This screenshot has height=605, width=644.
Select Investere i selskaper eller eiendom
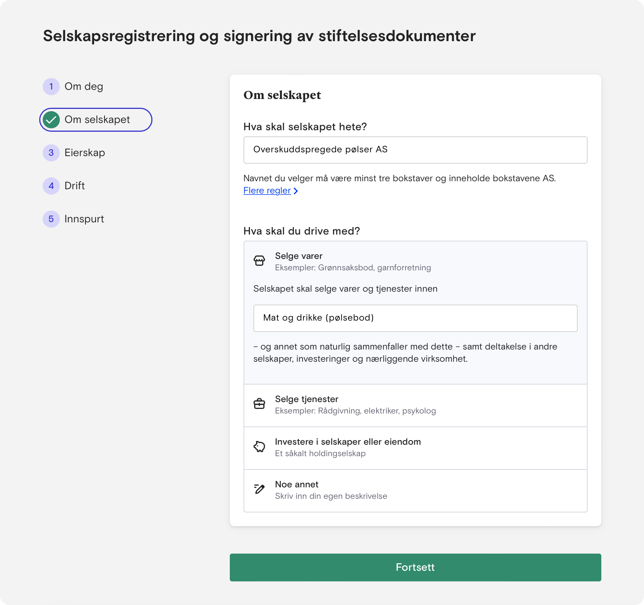coord(415,447)
